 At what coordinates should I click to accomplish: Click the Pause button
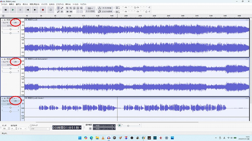tap(5, 10)
